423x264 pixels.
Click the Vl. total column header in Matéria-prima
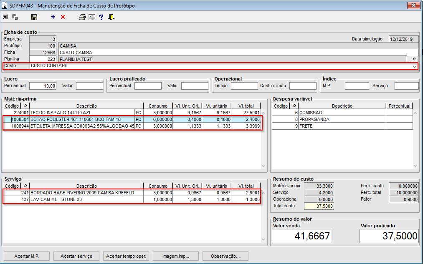point(246,106)
